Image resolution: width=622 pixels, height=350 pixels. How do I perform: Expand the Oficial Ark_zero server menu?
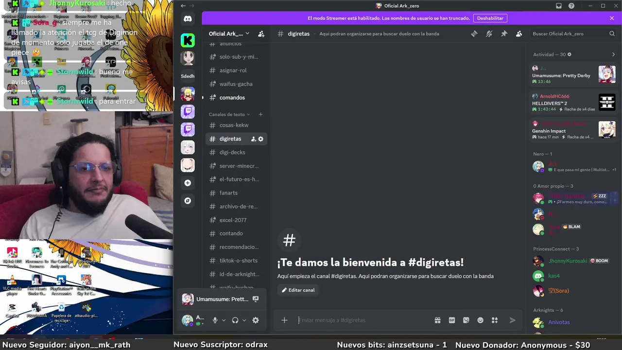coord(229,34)
